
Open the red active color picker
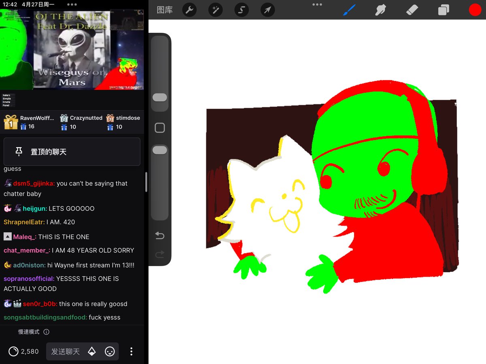click(x=475, y=10)
